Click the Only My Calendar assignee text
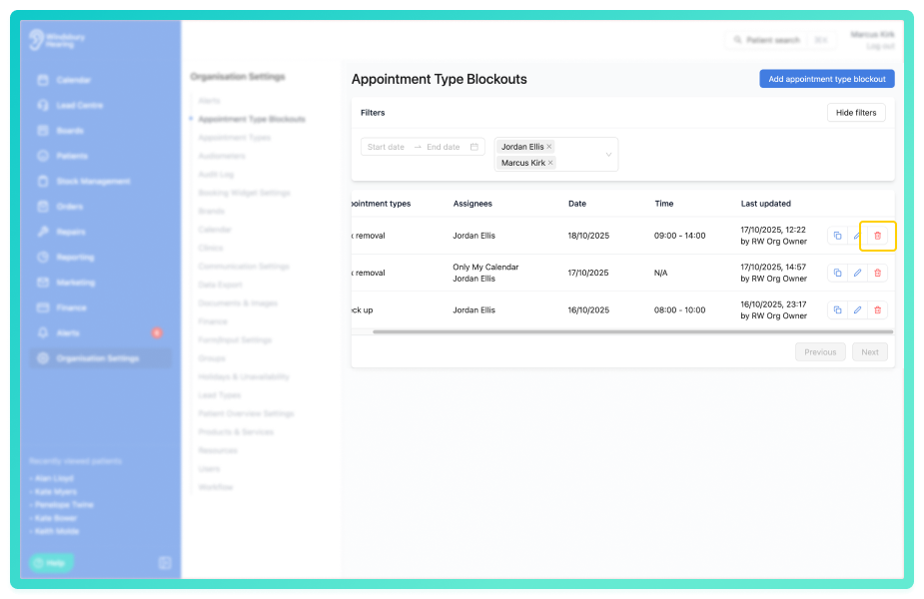The height and width of the screenshot is (599, 924). (x=485, y=267)
